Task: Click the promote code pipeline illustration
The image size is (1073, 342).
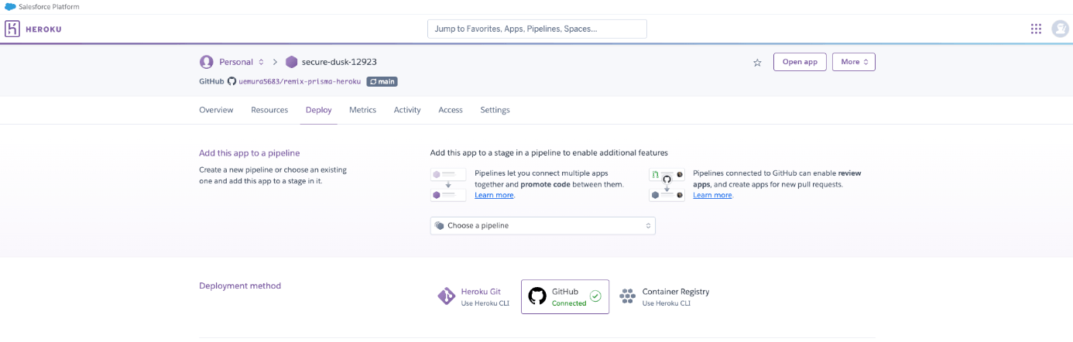Action: coord(448,184)
